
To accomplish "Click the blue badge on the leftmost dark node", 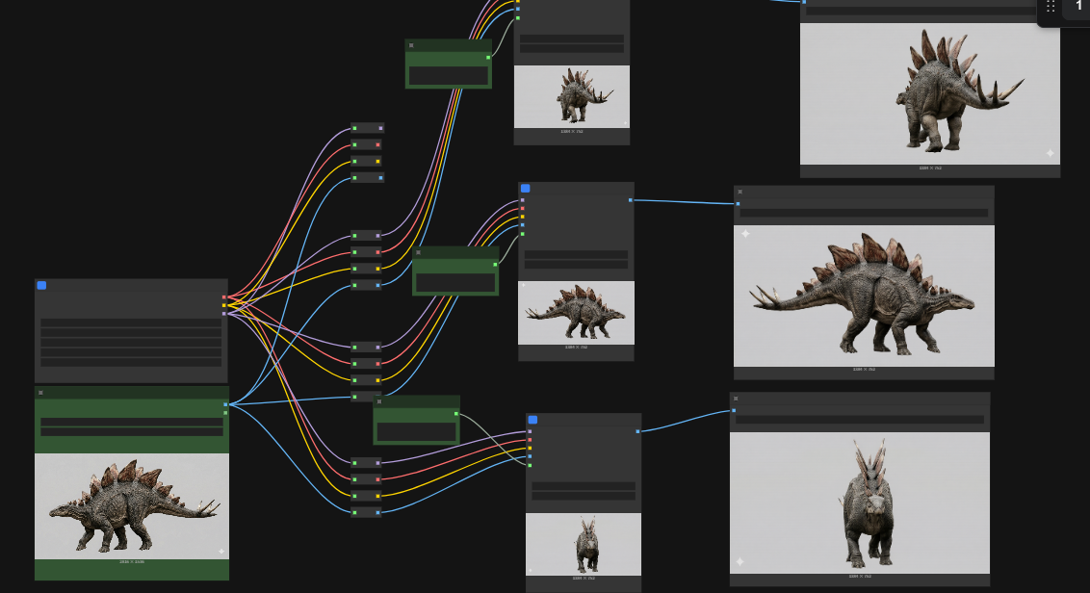I will (x=41, y=285).
